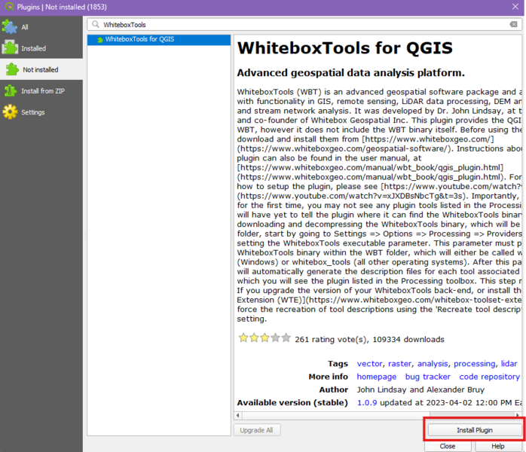The width and height of the screenshot is (526, 452).
Task: Switch to the Not installed tab
Action: tap(41, 70)
